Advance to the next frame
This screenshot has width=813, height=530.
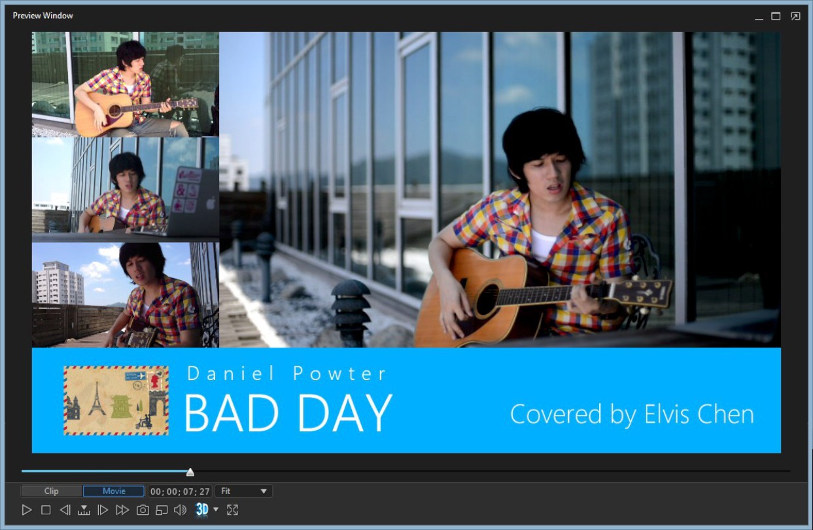click(103, 510)
